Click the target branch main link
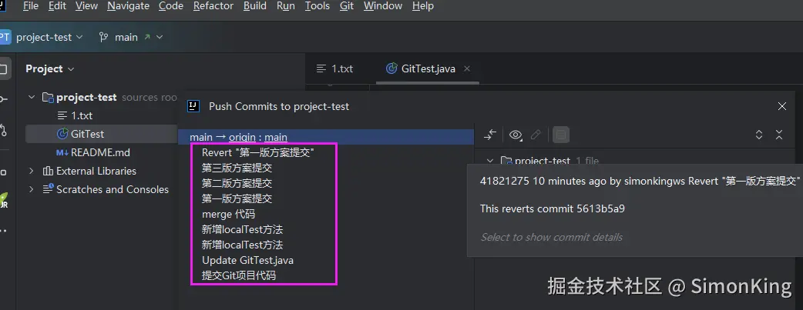 [x=276, y=137]
